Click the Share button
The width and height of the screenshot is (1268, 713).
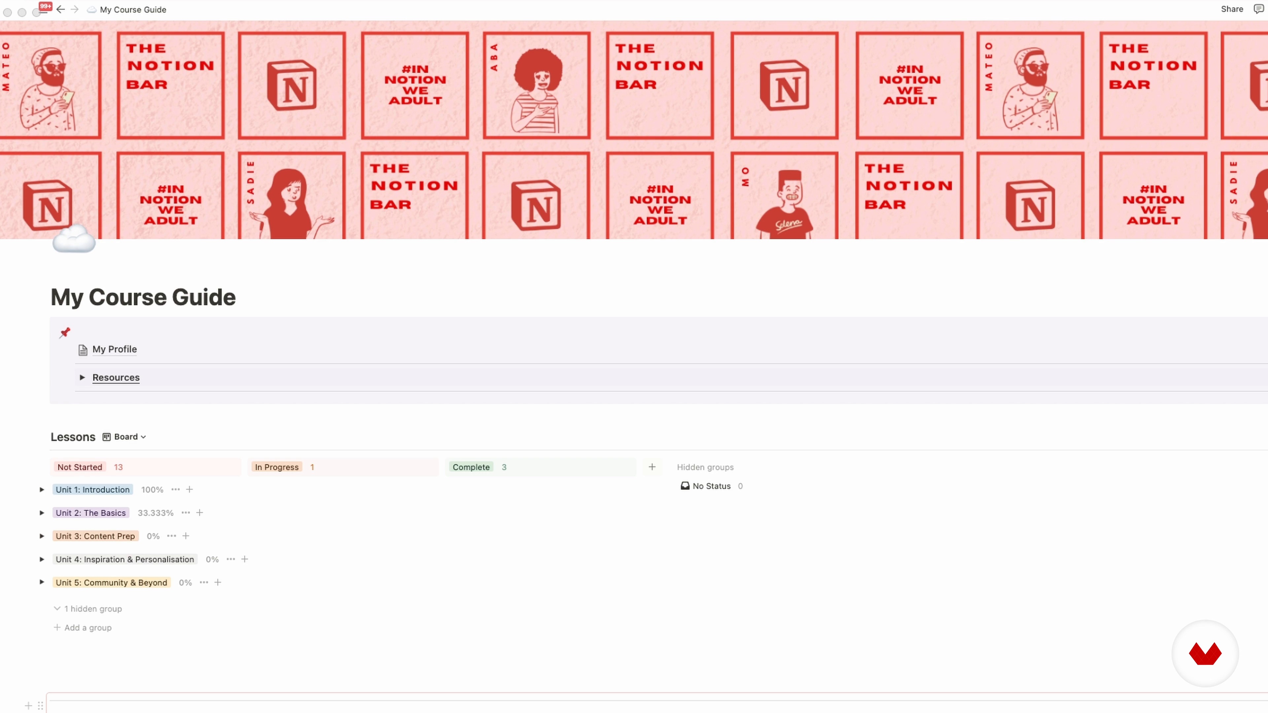click(x=1232, y=9)
